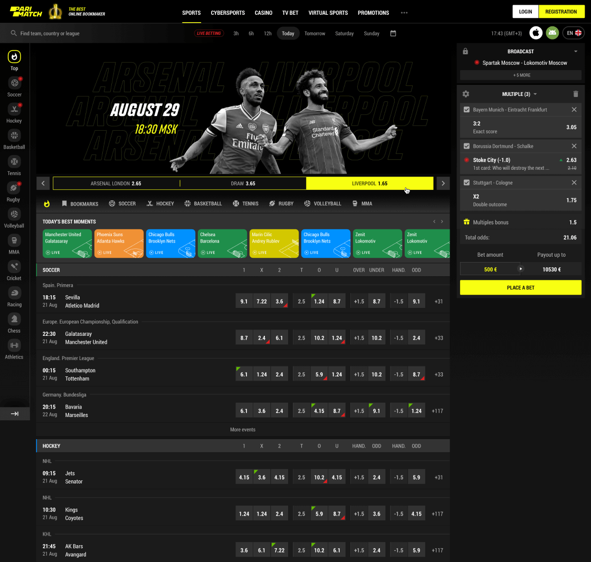This screenshot has height=562, width=591.
Task: Remove Stuttgart - Cologne bet
Action: (x=574, y=183)
